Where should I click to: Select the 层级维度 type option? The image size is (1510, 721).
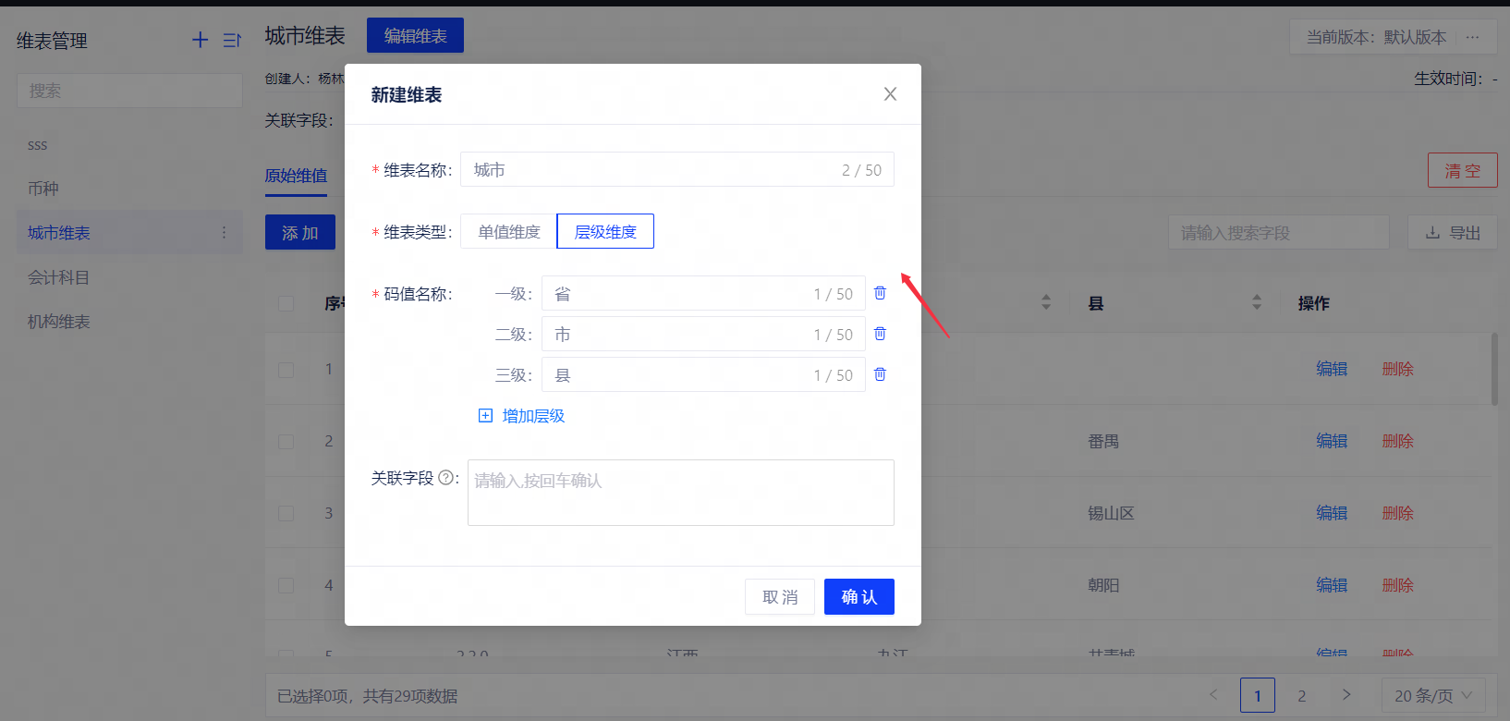605,231
